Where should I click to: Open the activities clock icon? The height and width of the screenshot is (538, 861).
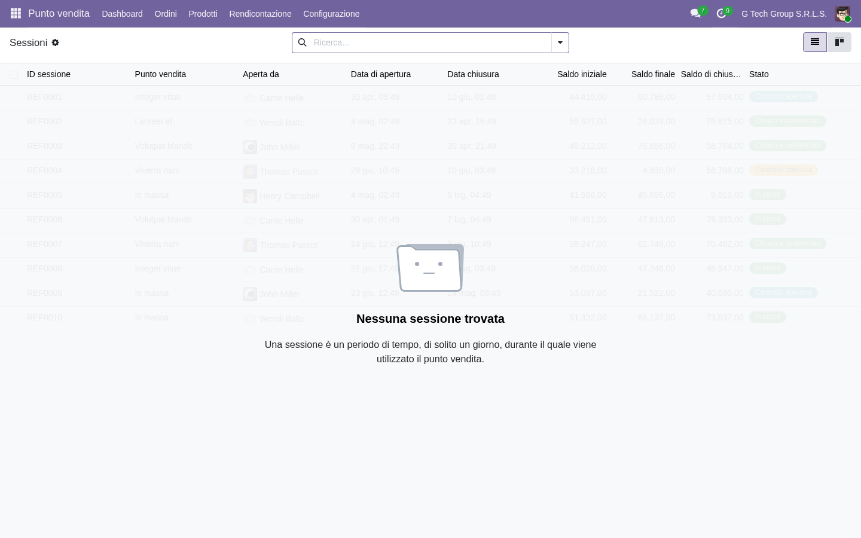721,13
